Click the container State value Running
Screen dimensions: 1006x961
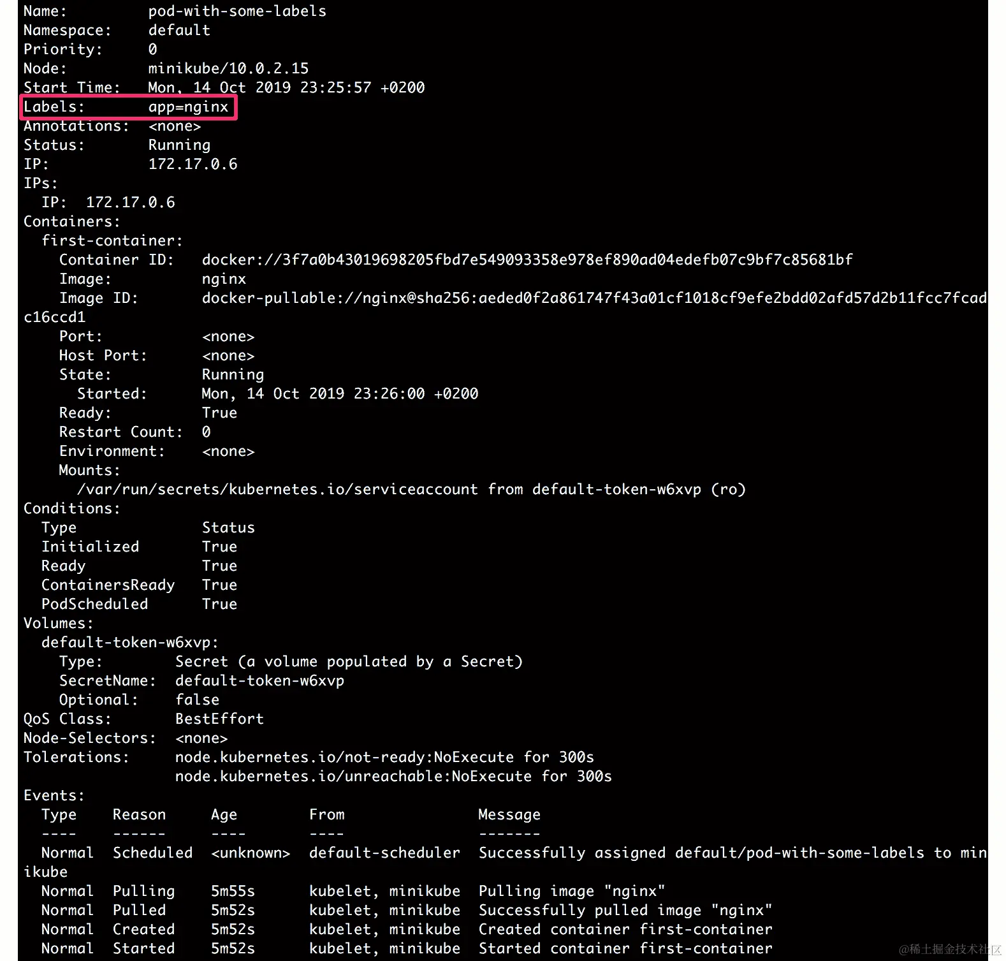233,375
